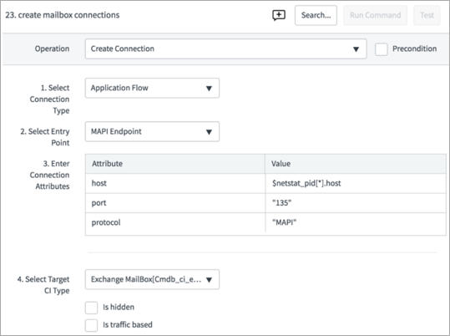Enable the Precondition checkbox
The height and width of the screenshot is (336, 450).
(x=382, y=49)
